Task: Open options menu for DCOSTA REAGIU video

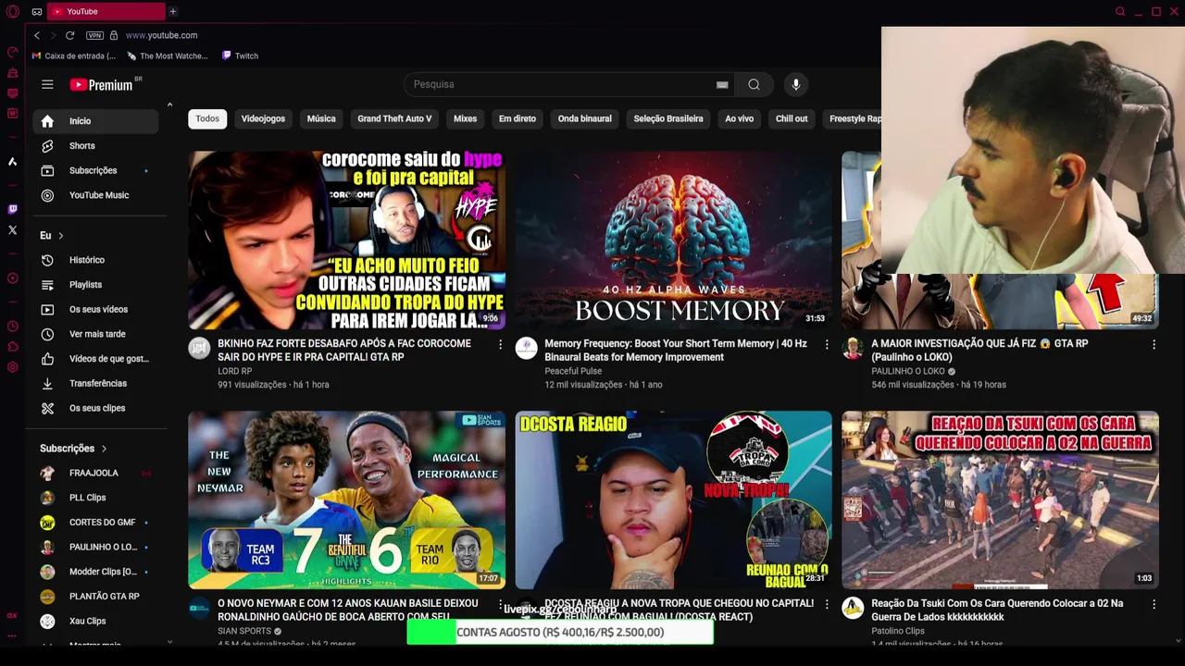Action: click(827, 605)
